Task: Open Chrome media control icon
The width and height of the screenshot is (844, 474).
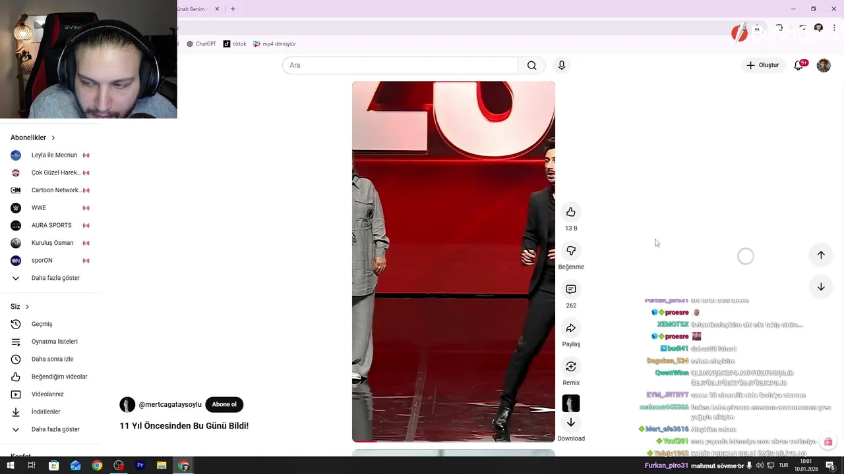Action: coord(802,28)
